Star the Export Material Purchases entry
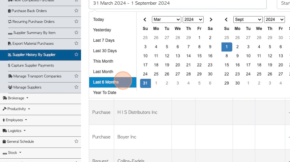290x162 pixels. pyautogui.click(x=76, y=43)
